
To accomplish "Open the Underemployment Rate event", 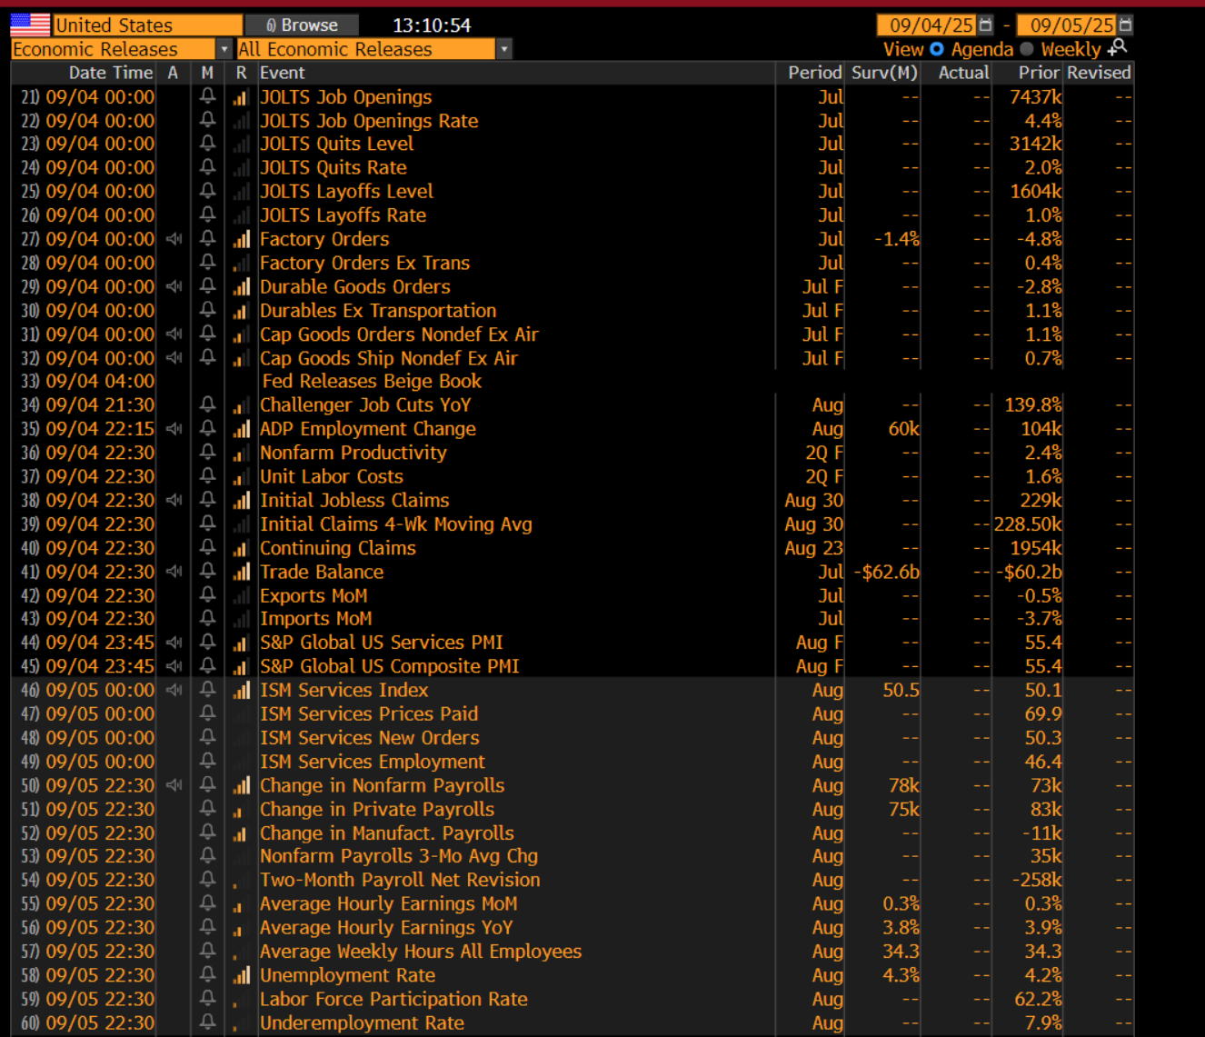I will 362,1022.
